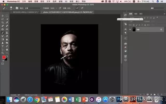Toggle pressure for size button
Image resolution: width=166 pixels, height=104 pixels.
[x=82, y=8]
